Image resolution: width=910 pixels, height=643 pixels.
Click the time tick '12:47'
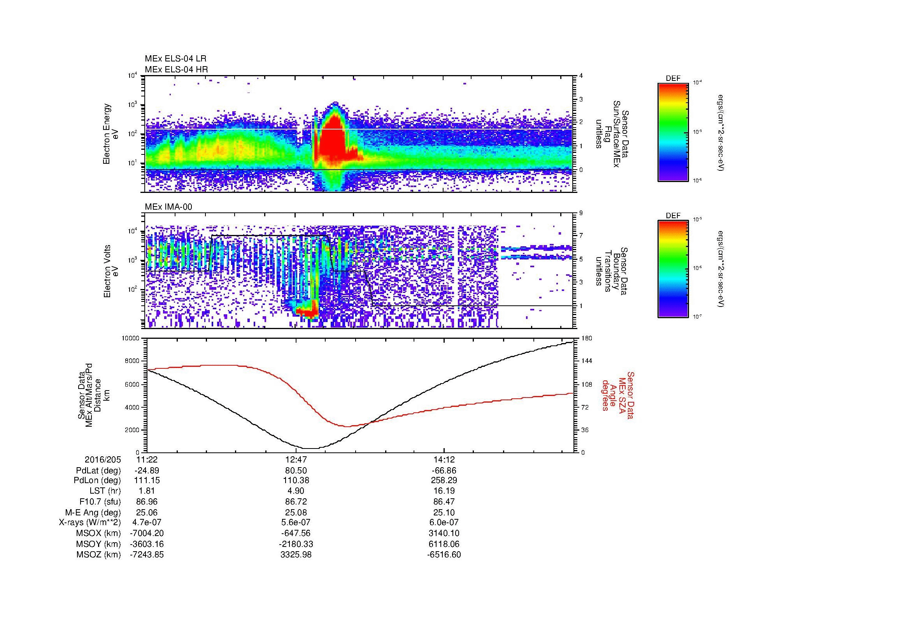click(x=296, y=459)
